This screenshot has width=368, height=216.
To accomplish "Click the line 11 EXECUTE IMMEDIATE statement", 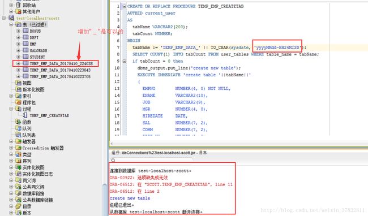I will coord(194,75).
